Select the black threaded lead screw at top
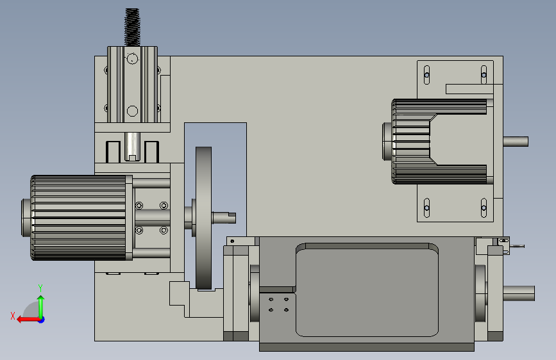The width and height of the screenshot is (556, 360). pos(132,28)
